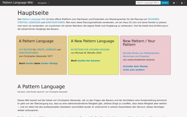Click the New Pattern / Your Pattern heading
The height and width of the screenshot is (117, 187).
[139, 43]
